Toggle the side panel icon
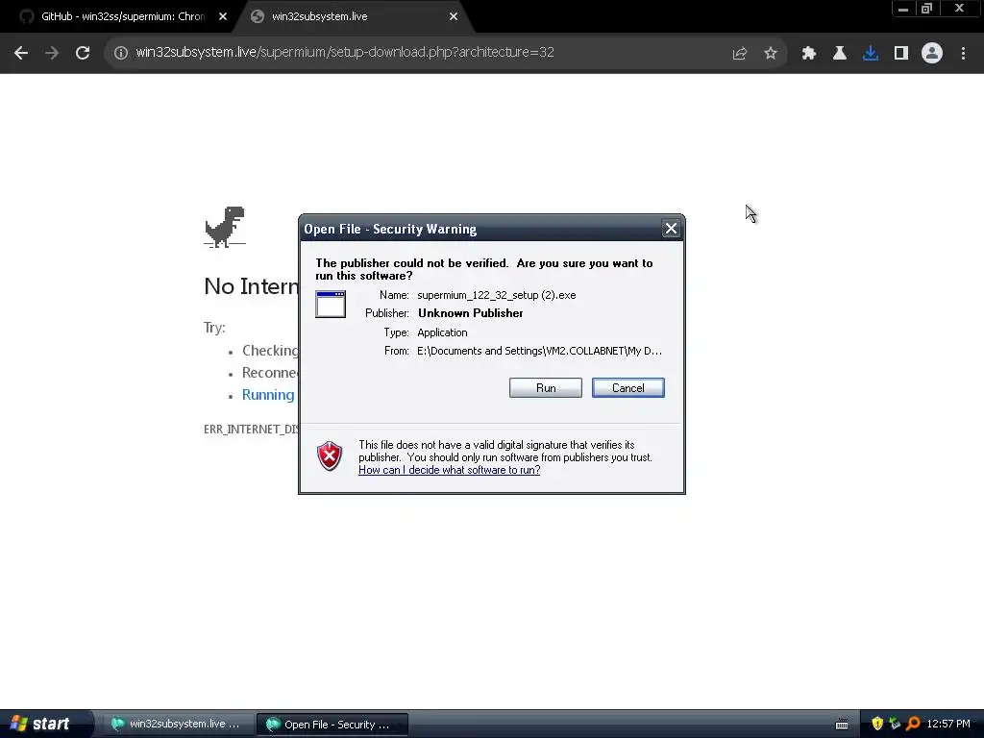 pyautogui.click(x=901, y=54)
